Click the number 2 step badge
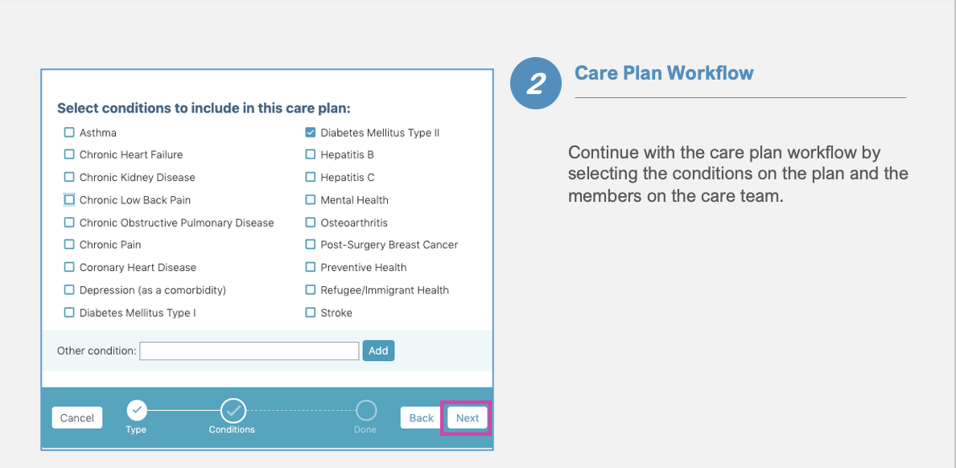 pos(535,84)
